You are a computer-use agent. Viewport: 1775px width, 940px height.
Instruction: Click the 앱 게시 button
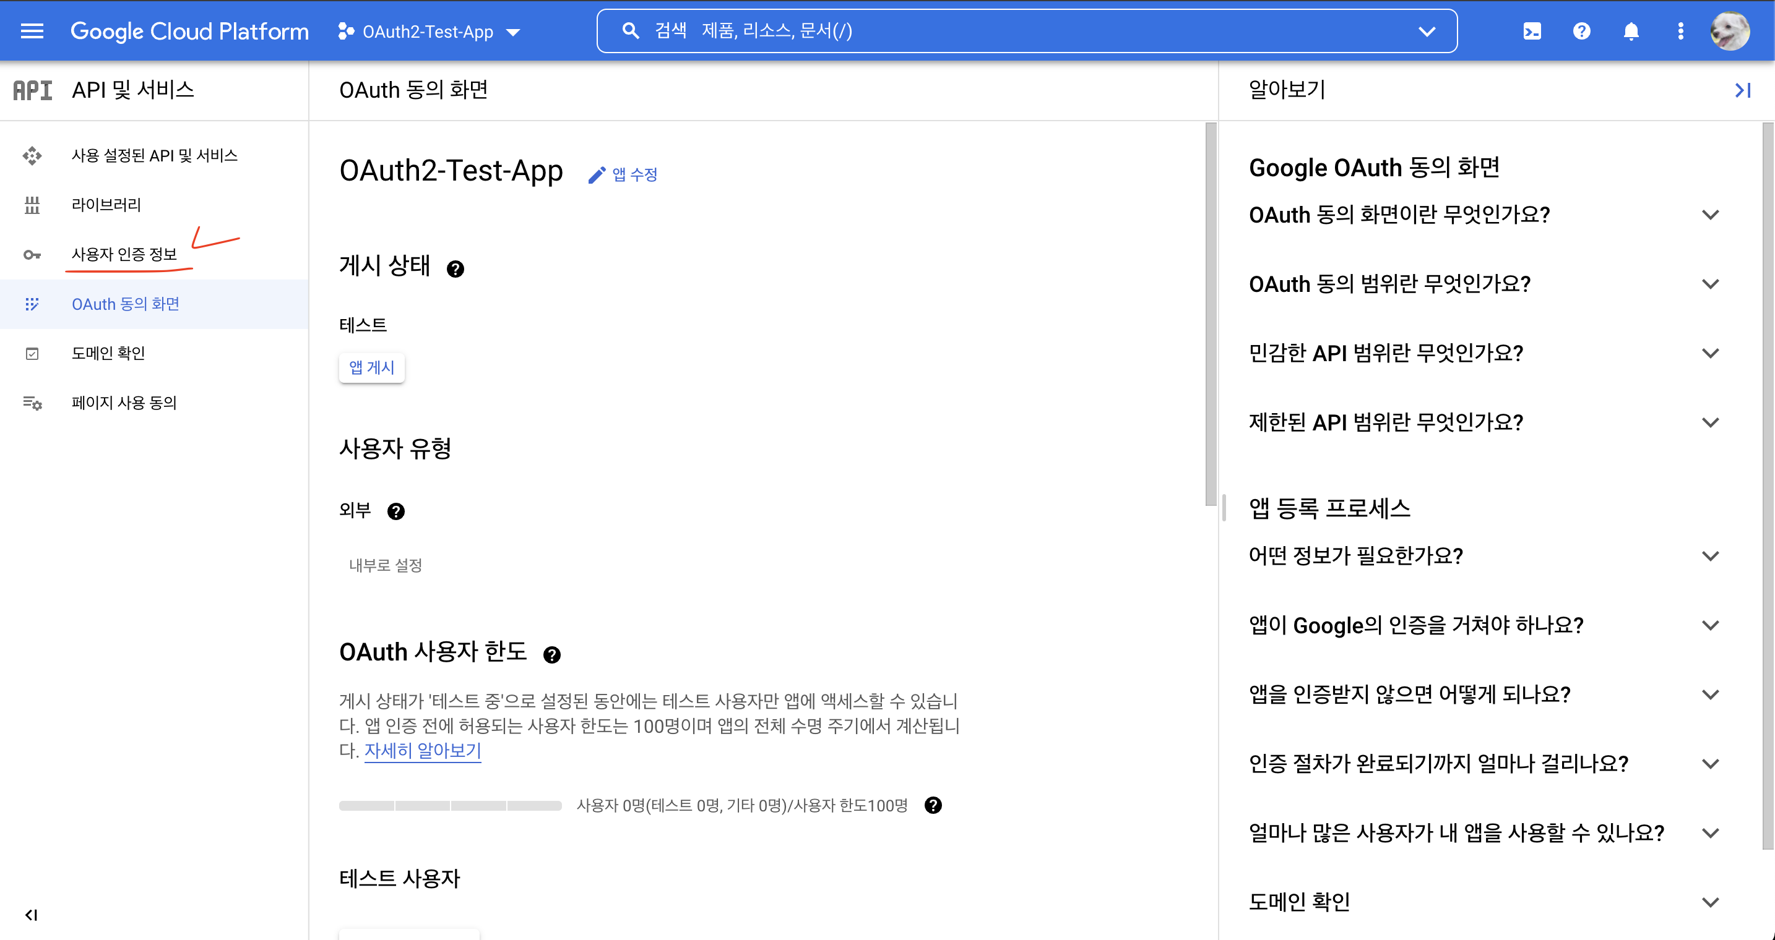click(x=371, y=368)
